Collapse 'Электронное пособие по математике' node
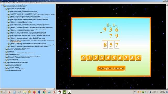 point(3,7)
